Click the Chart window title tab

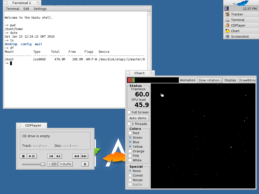pyautogui.click(x=139, y=73)
